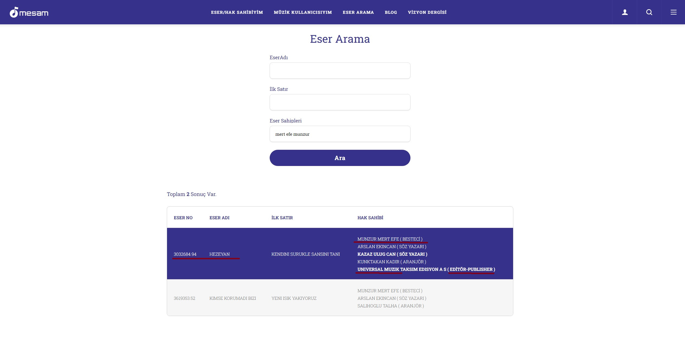
Task: Open VİZYON DERGİSİ menu item
Action: pyautogui.click(x=427, y=12)
